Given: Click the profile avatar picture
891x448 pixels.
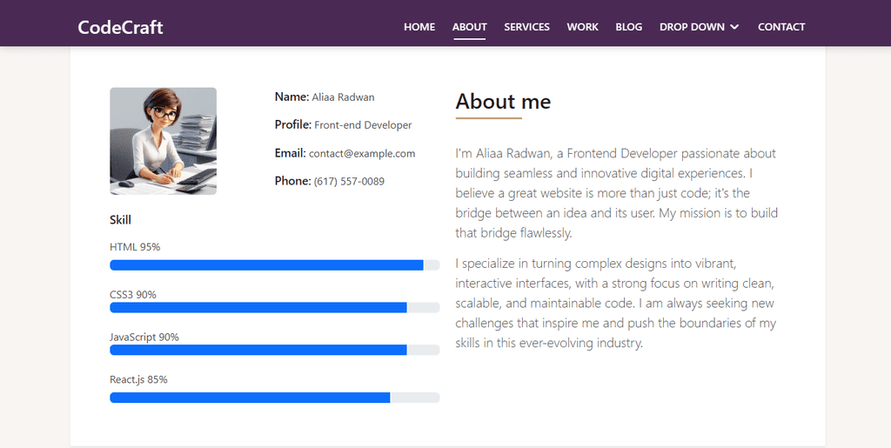Looking at the screenshot, I should pos(163,141).
